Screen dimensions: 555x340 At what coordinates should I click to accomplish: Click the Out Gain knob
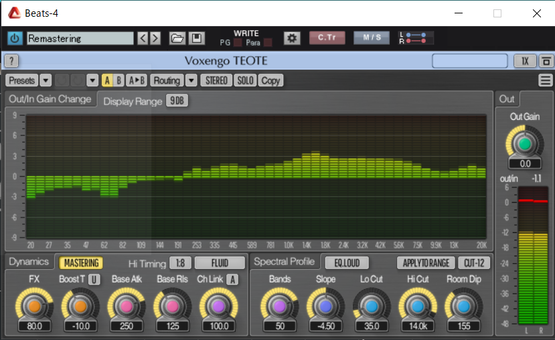(x=525, y=144)
